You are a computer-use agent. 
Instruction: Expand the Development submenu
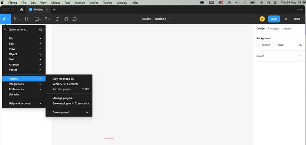(x=69, y=112)
